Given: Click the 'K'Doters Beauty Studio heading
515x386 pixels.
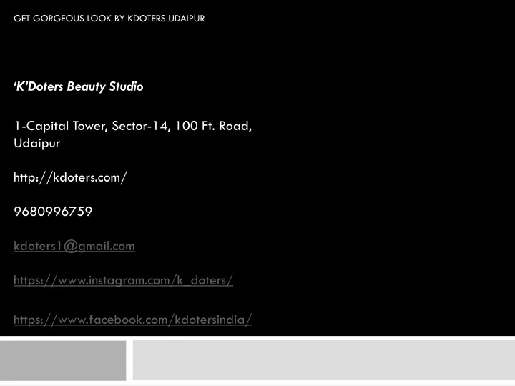Looking at the screenshot, I should click(79, 86).
